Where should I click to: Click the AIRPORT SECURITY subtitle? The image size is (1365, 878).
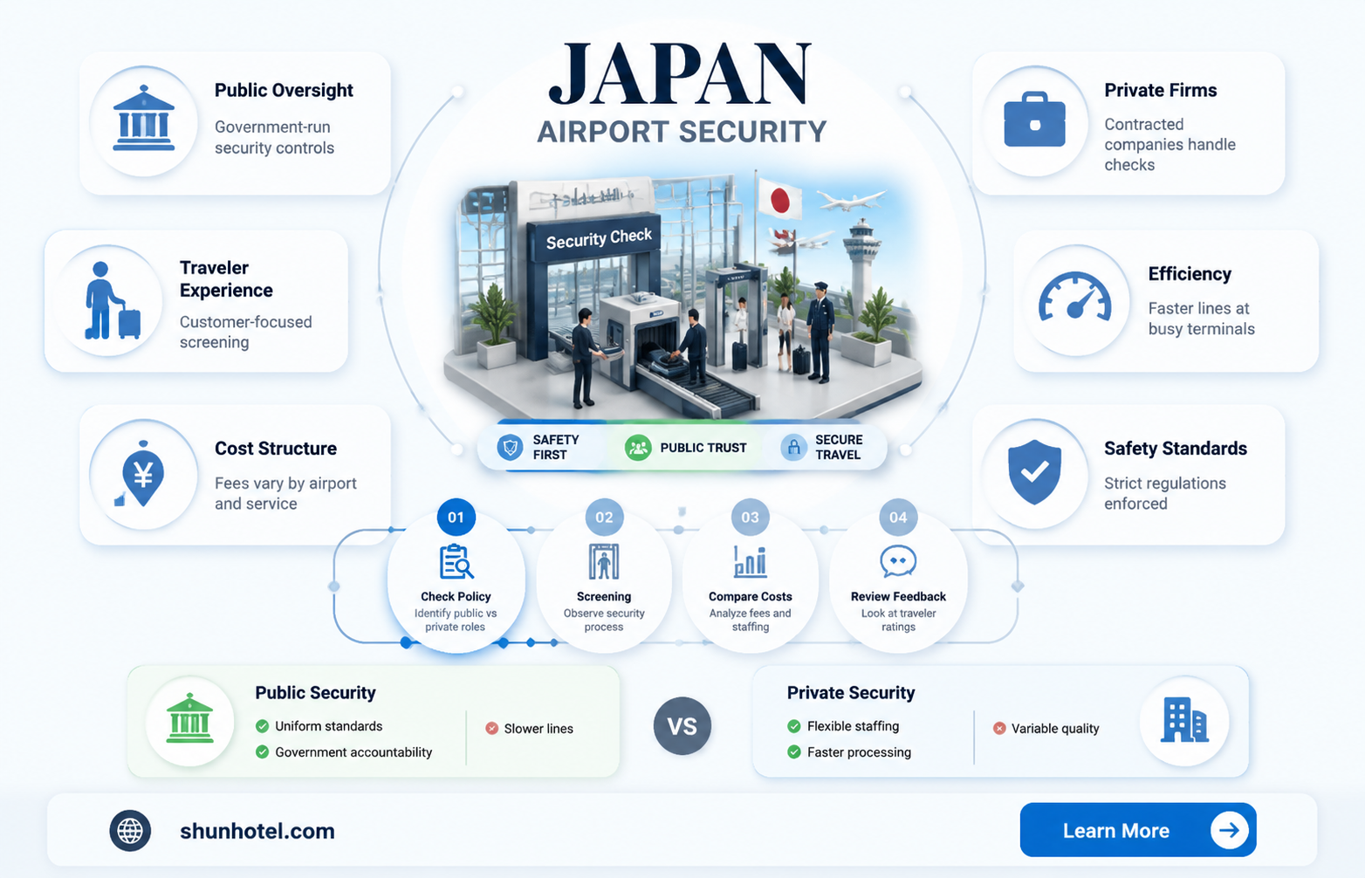tap(682, 132)
